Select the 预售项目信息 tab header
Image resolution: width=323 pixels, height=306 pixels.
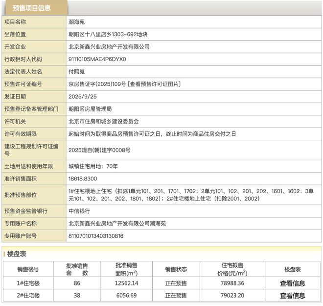[x=31, y=8]
